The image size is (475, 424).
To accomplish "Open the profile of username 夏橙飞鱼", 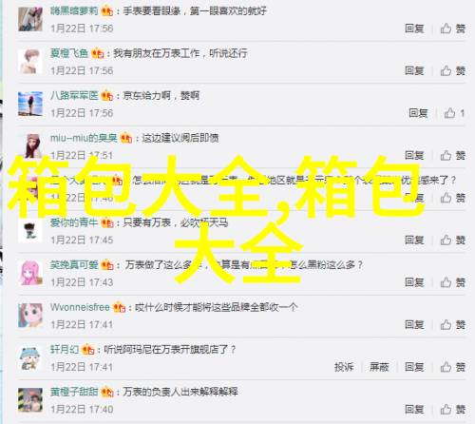I will pos(69,53).
